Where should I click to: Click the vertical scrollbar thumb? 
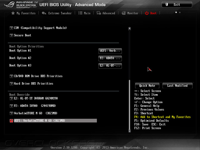[130, 105]
